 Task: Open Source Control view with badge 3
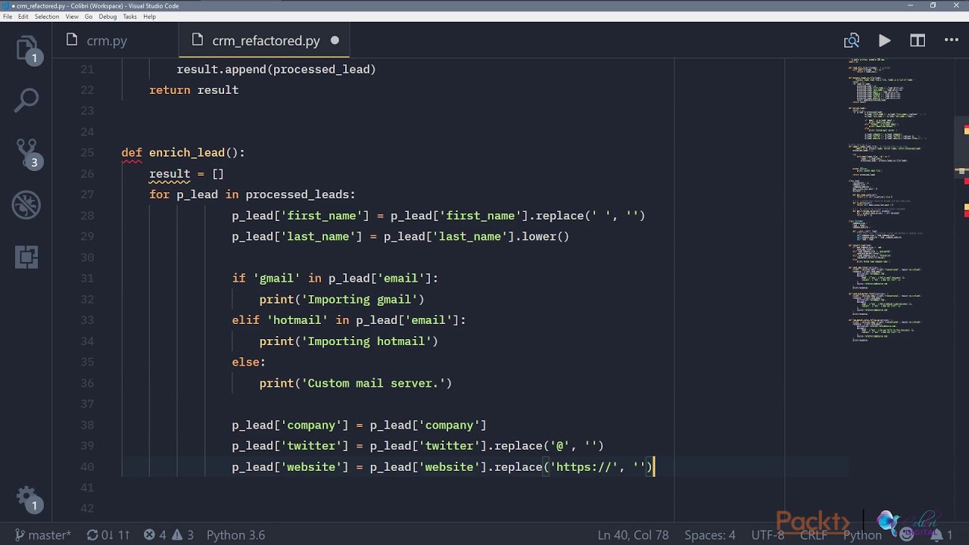click(x=26, y=152)
